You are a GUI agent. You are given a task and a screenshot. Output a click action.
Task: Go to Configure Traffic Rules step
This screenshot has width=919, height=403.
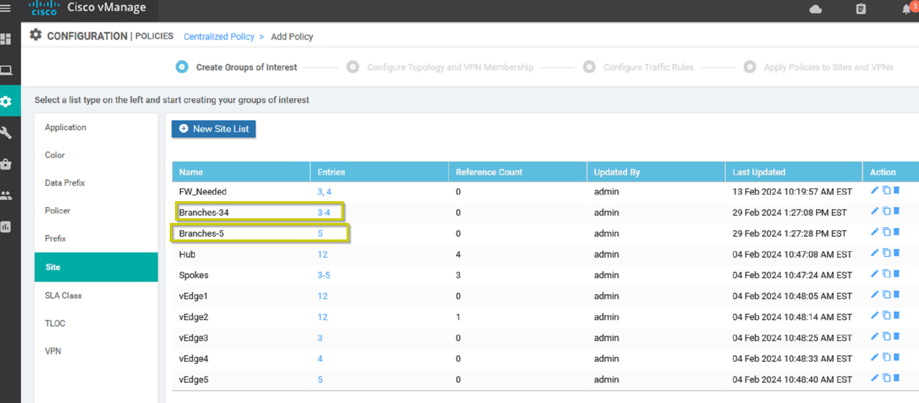click(x=638, y=67)
